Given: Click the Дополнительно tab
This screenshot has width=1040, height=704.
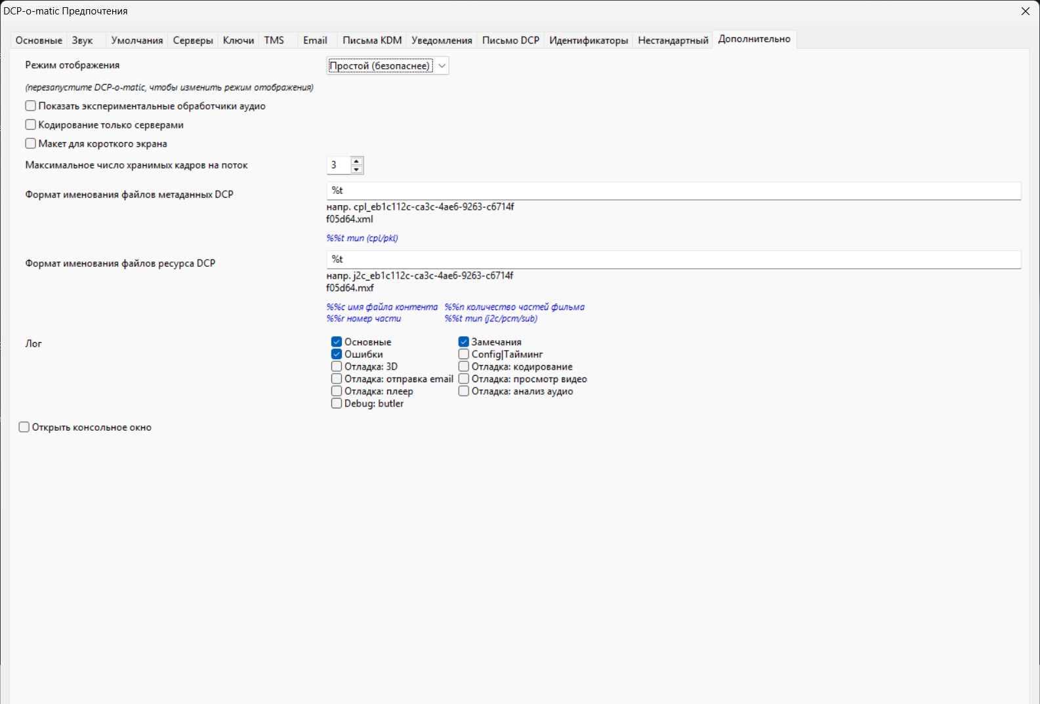Looking at the screenshot, I should [x=755, y=39].
